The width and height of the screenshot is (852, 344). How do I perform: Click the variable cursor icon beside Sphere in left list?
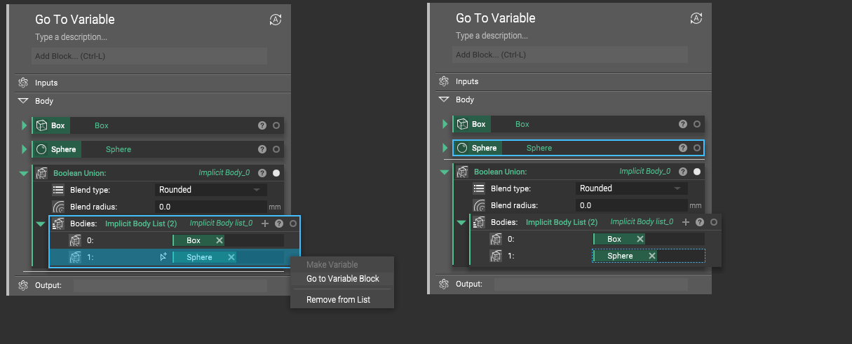click(x=163, y=258)
